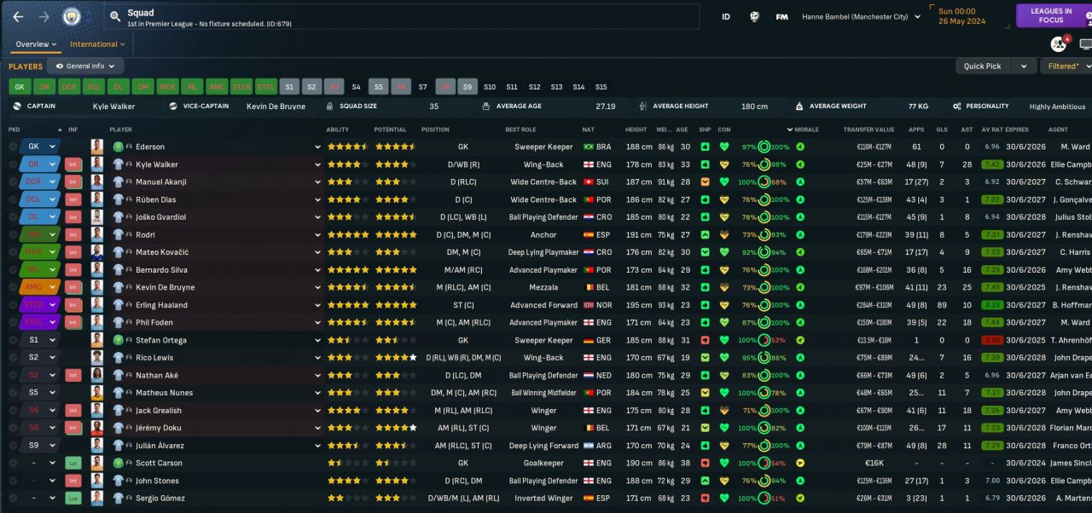
Task: Open the Quick Pick dropdown
Action: (x=994, y=66)
